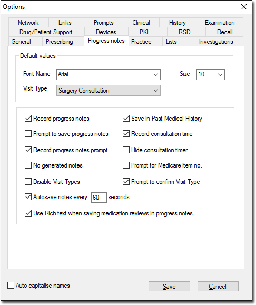Check Disable Visit Types
The width and height of the screenshot is (256, 305).
click(x=28, y=182)
